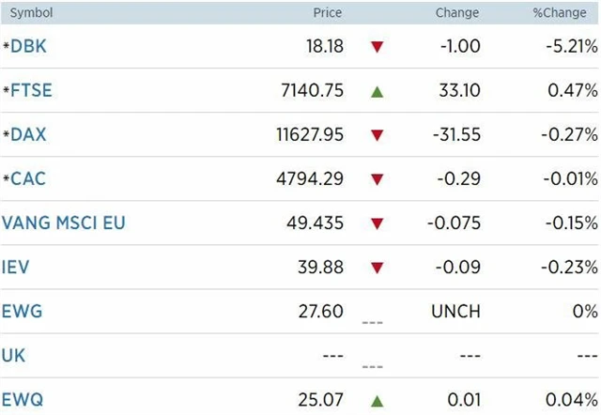601x415 pixels.
Task: Click the unchanged dash indicator for EWG
Action: point(373,321)
